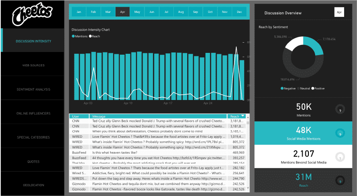
Task: Click the table scrollbar down arrow
Action: click(248, 188)
